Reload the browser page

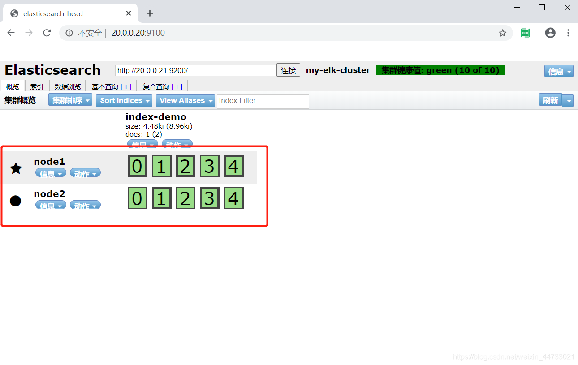(47, 33)
